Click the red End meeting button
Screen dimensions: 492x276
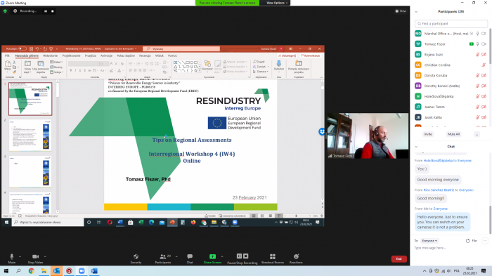click(399, 258)
